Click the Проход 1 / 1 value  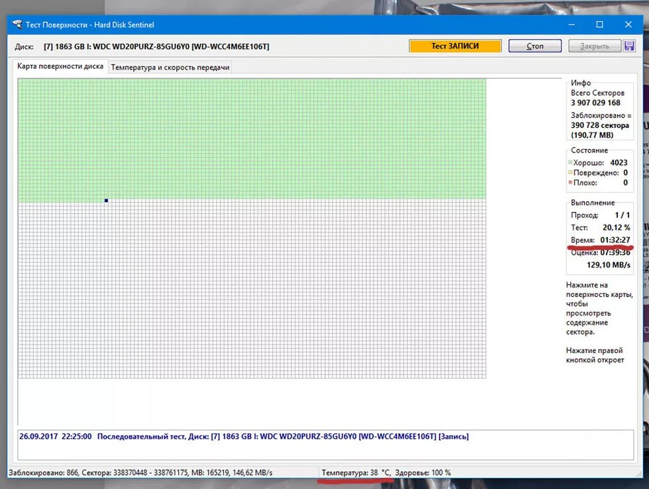click(622, 215)
